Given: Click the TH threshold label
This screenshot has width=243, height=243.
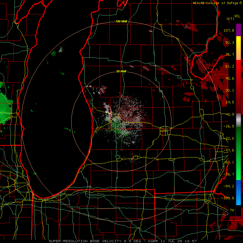Looking at the screenshot, I should pyautogui.click(x=232, y=210).
